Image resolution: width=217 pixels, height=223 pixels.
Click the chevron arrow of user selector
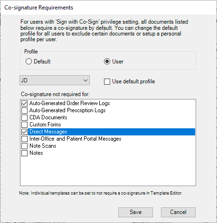click(85, 80)
